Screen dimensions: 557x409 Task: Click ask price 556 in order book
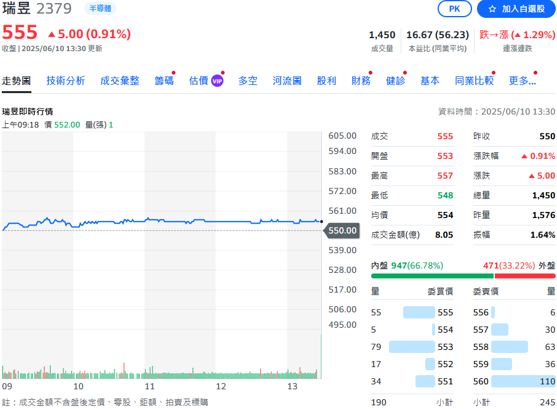pos(481,312)
